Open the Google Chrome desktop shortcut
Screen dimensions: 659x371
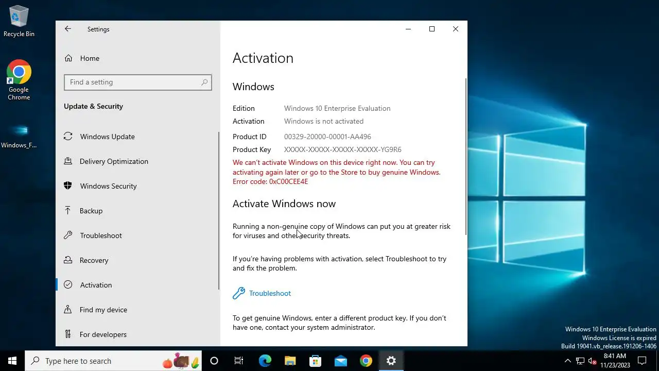19,80
